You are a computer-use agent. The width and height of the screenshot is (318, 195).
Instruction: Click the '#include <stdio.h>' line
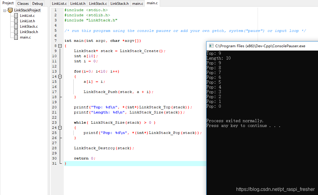[86, 10]
